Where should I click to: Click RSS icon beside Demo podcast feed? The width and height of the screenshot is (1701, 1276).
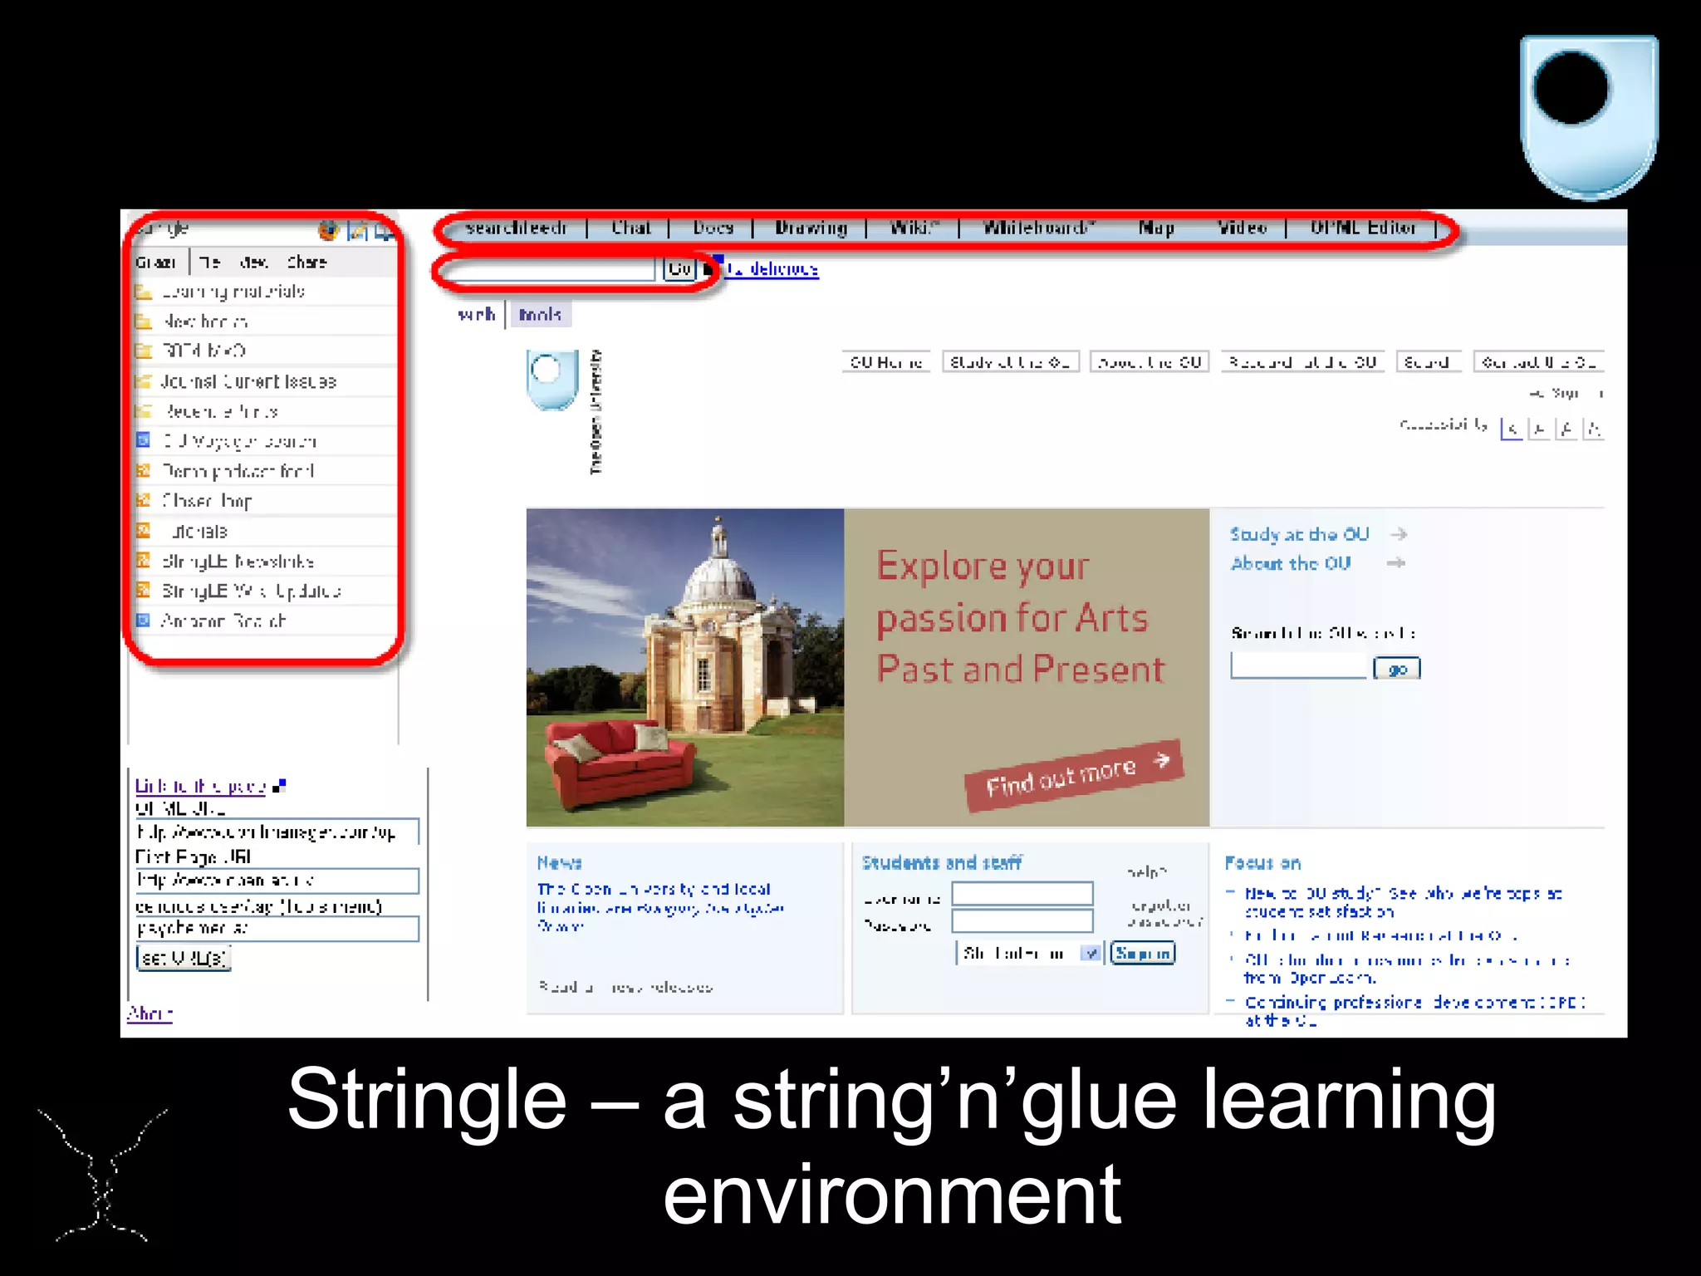tap(143, 470)
